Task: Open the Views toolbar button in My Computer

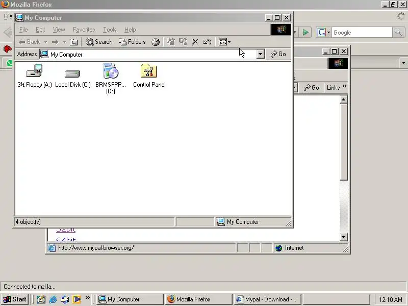Action: [x=224, y=42]
